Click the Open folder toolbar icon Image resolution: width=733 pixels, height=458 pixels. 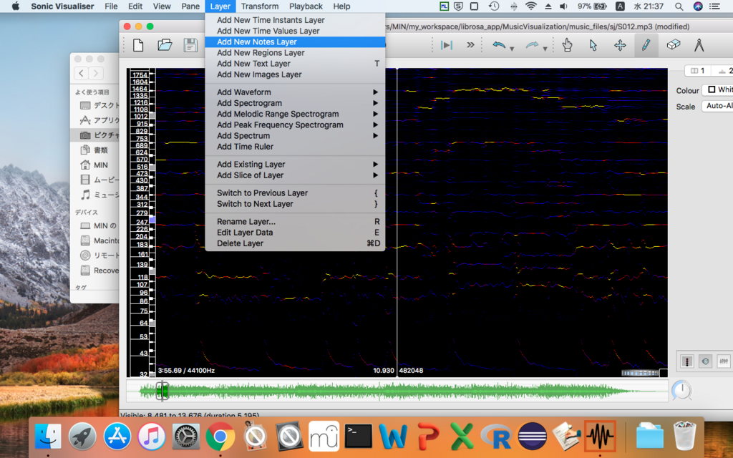click(x=165, y=45)
